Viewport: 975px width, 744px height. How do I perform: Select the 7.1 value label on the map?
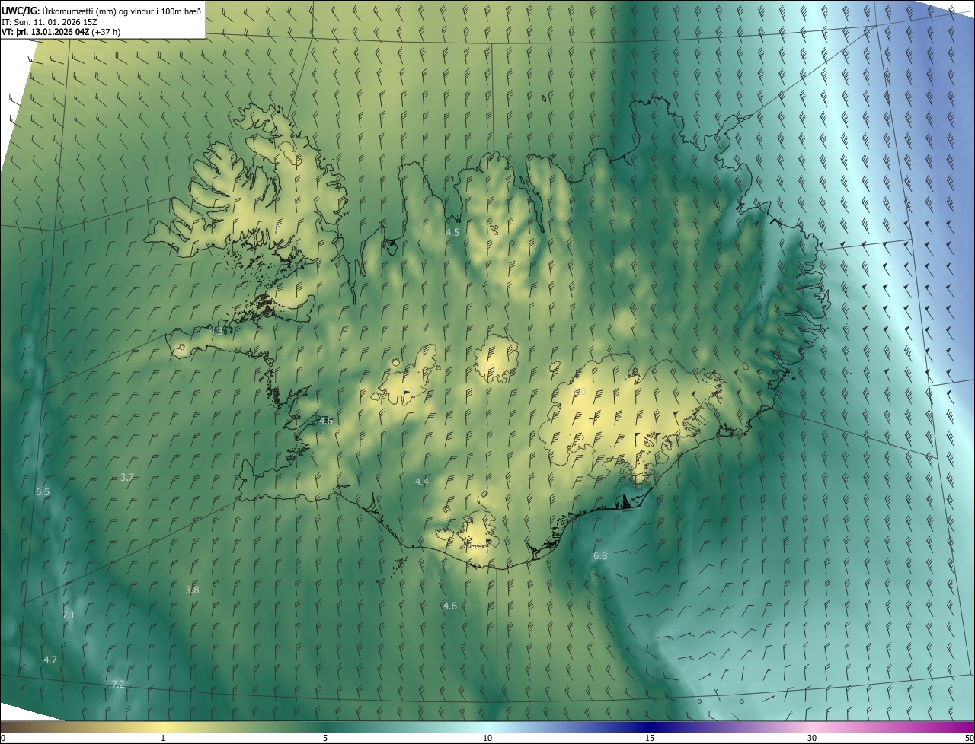69,615
